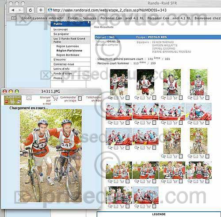Click the envelope icon under the fourth top-row photo
Viewport: 221px width, 217px height.
point(196,98)
